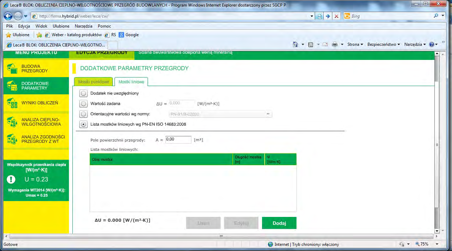
Task: Click the Internet zone globe in status bar
Action: [x=271, y=244]
